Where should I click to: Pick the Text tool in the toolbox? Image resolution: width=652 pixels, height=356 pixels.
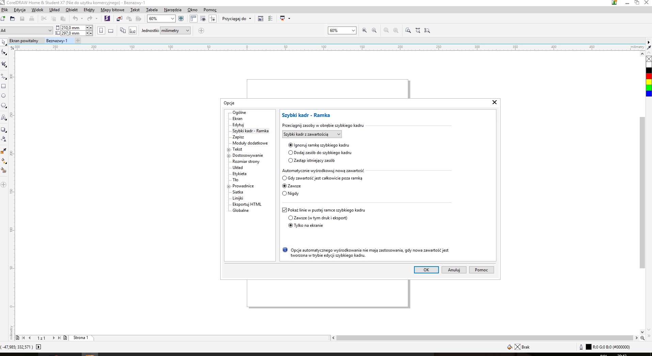[x=4, y=118]
